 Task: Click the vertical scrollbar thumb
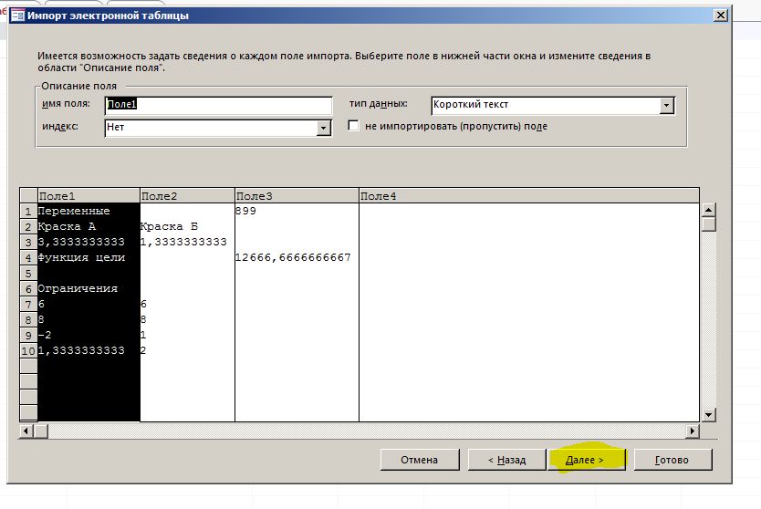tap(709, 224)
